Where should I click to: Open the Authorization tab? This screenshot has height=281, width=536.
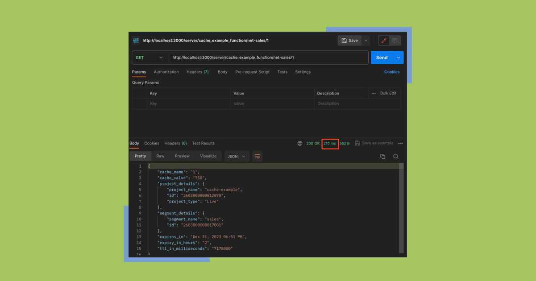[166, 72]
